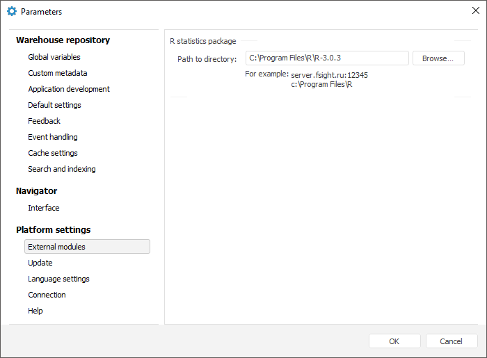487x358 pixels.
Task: Select Interface under Navigator
Action: (44, 208)
